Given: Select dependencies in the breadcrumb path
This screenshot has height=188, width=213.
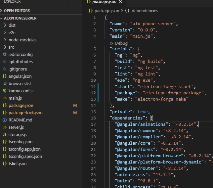Looking at the screenshot, I should pos(145,11).
